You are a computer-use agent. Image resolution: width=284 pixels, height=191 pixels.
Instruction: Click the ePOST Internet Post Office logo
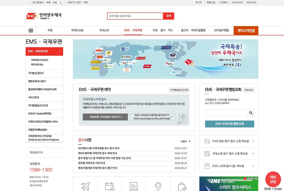tap(44, 16)
